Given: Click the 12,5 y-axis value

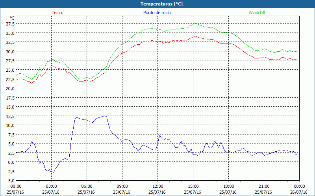Looking at the screenshot, I should pyautogui.click(x=10, y=116).
